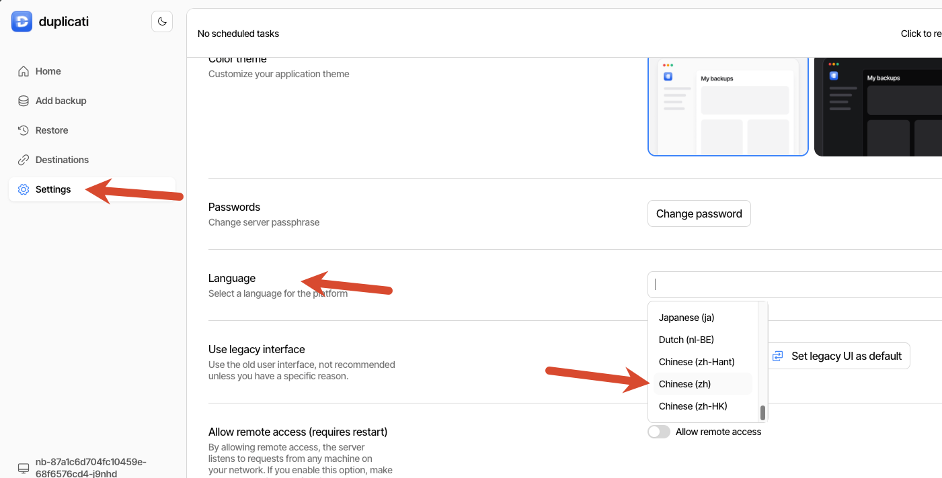
Task: Click Change server passphrase description
Action: [x=264, y=222]
